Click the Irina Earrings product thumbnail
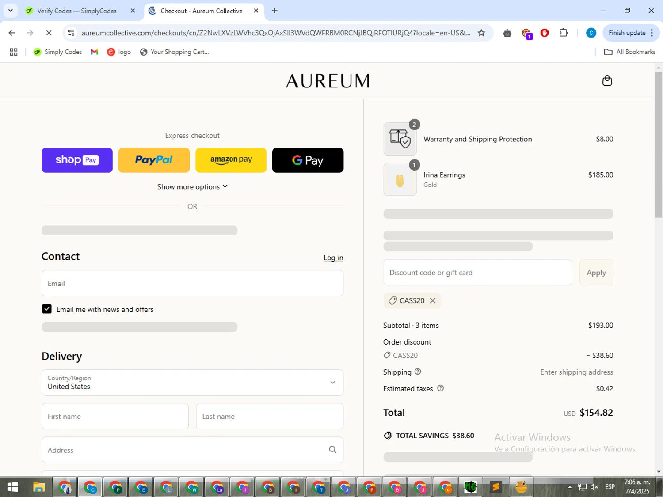Screen dimensions: 663x497 [400, 179]
